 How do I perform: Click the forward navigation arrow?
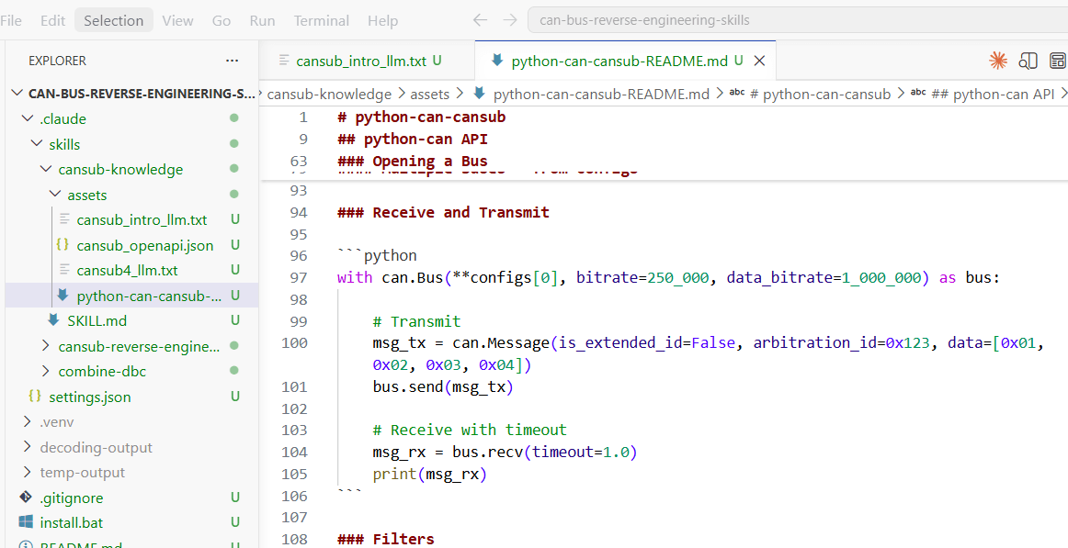510,20
